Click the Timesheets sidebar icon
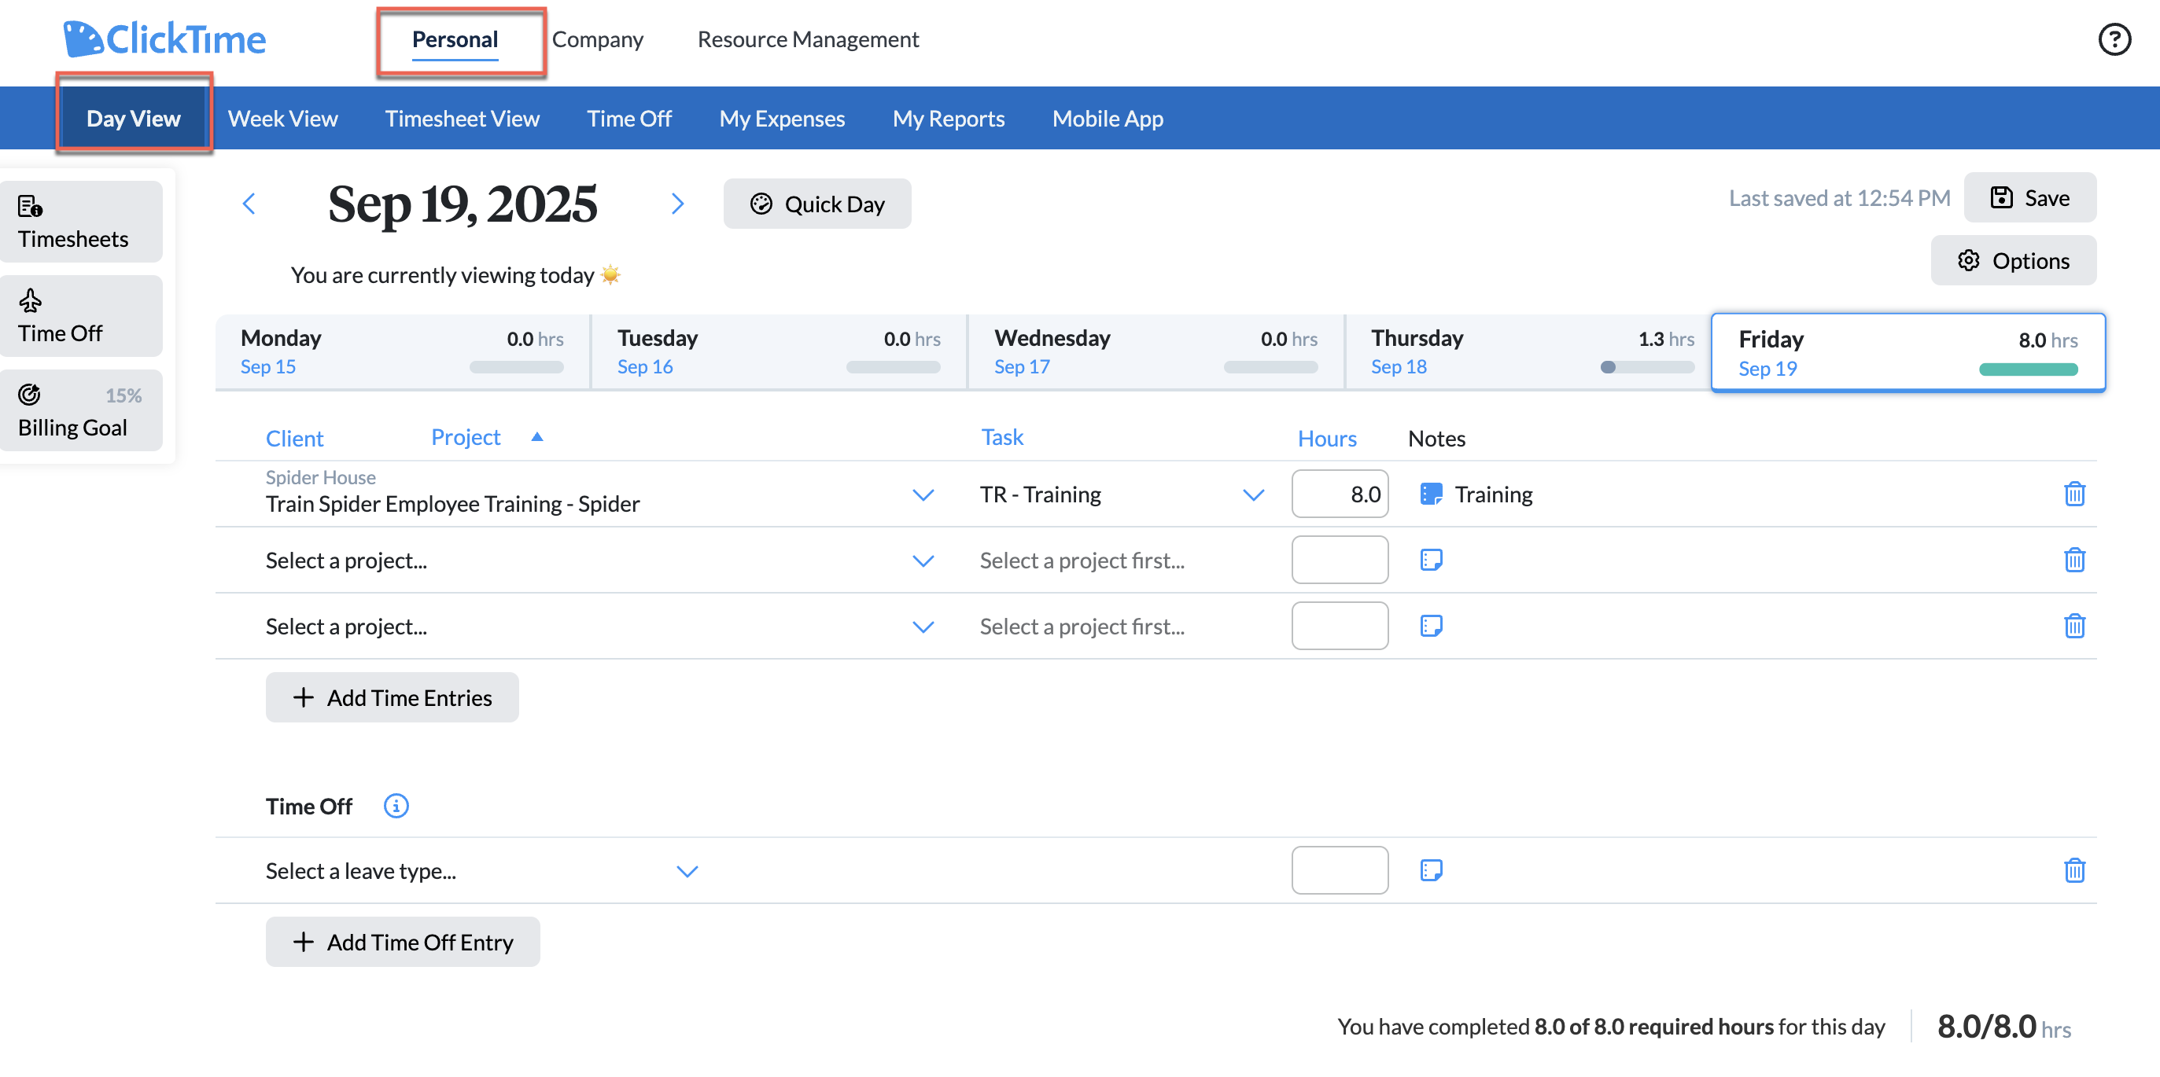This screenshot has height=1077, width=2160. (30, 206)
